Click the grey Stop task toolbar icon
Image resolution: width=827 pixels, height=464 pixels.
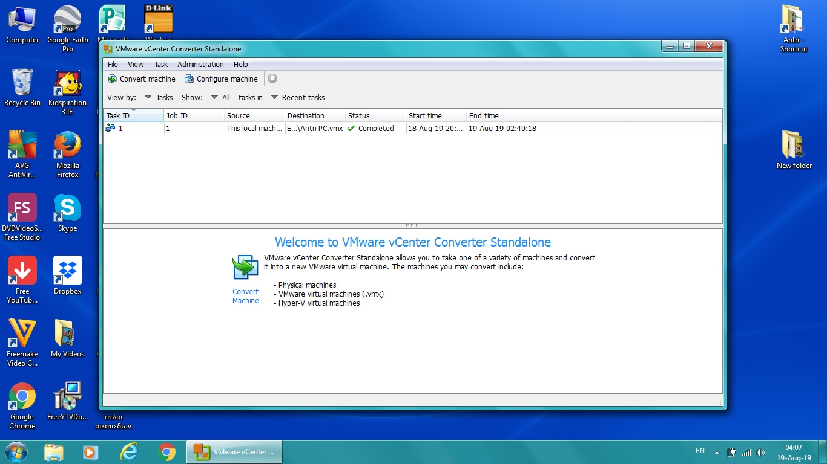[x=272, y=79]
